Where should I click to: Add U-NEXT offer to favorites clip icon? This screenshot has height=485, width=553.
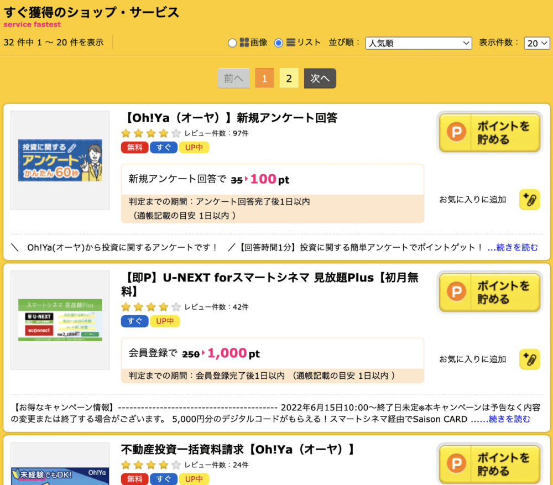click(x=529, y=359)
